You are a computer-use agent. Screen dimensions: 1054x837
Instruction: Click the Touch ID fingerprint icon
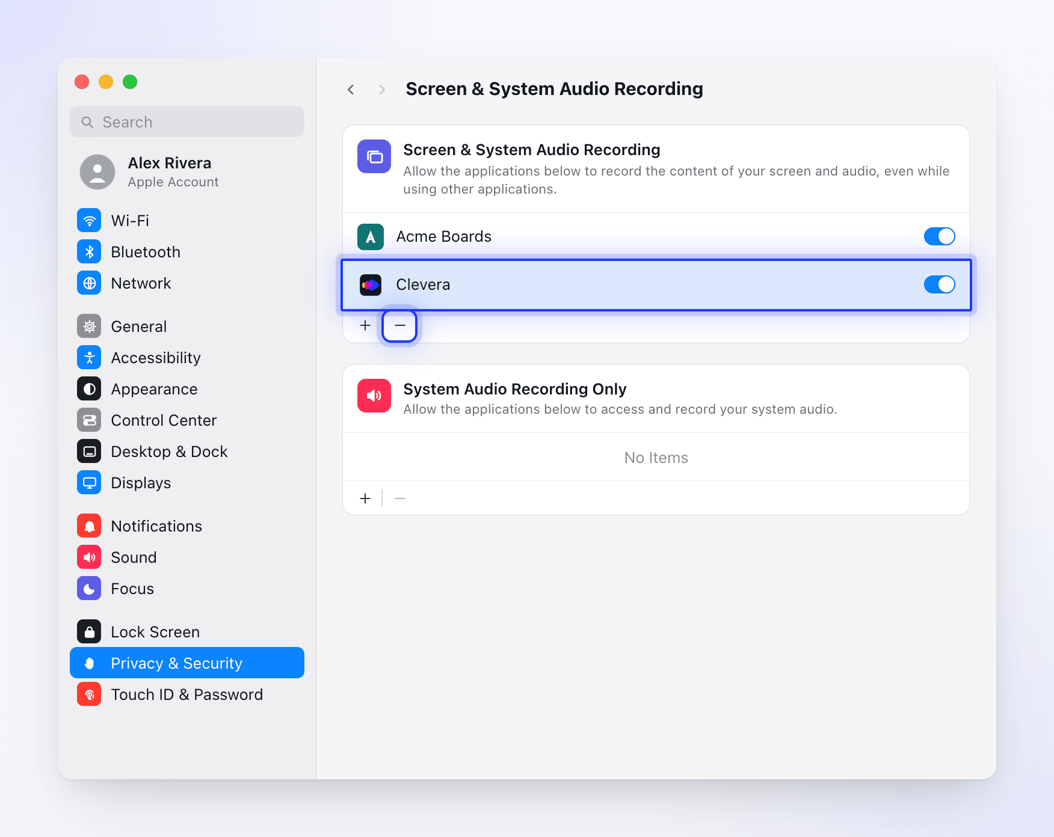coord(89,694)
